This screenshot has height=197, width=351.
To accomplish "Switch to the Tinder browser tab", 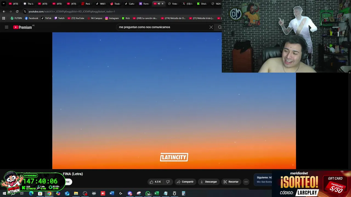I will click(x=115, y=4).
